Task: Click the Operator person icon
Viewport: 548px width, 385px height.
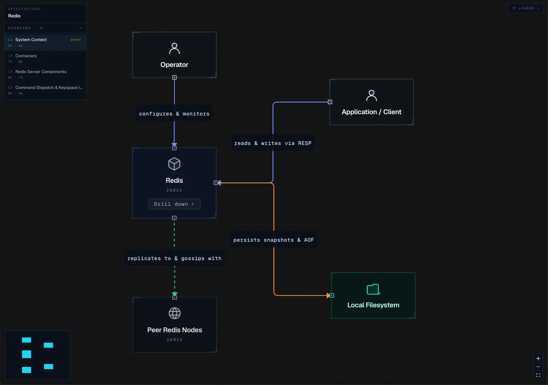Action: (174, 49)
